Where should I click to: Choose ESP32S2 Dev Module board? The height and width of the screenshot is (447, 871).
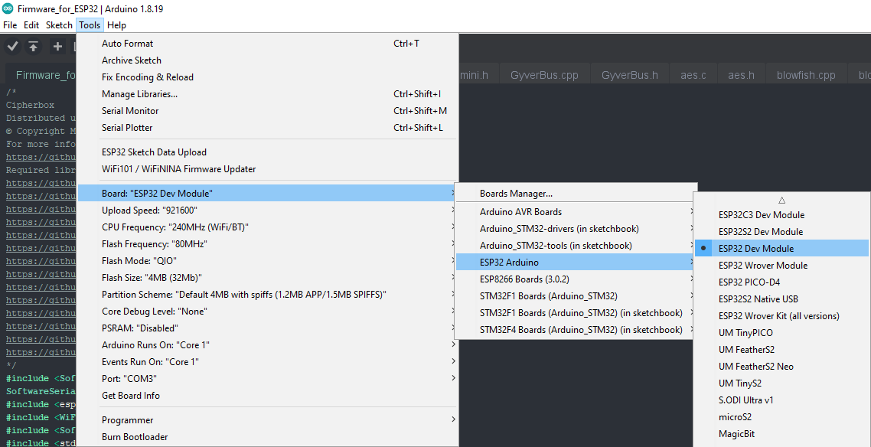click(781, 232)
